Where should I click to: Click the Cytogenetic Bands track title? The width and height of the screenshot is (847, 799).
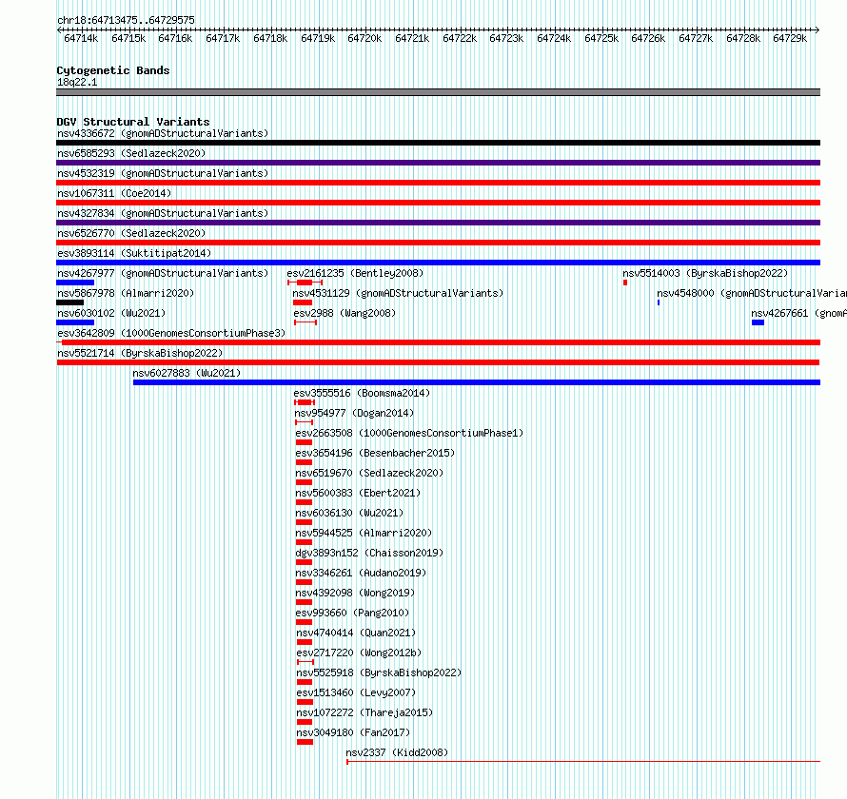pyautogui.click(x=113, y=70)
